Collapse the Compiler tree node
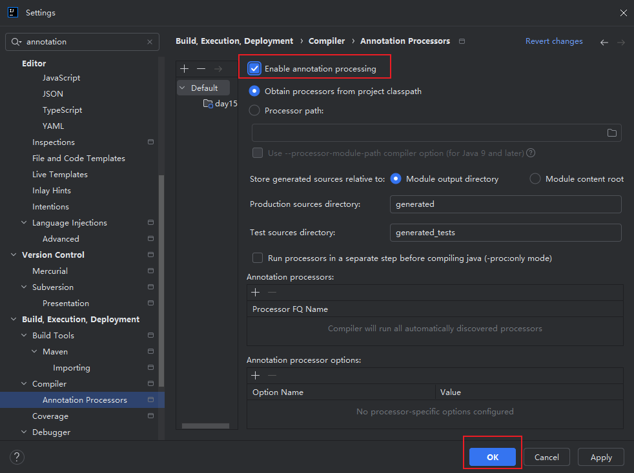634x473 pixels. pyautogui.click(x=24, y=384)
